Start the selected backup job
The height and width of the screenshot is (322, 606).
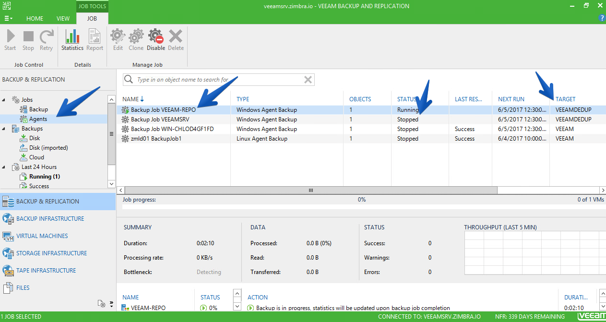(x=10, y=40)
